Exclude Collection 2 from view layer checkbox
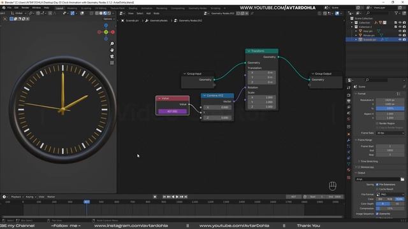The image size is (408, 229). pos(395,27)
